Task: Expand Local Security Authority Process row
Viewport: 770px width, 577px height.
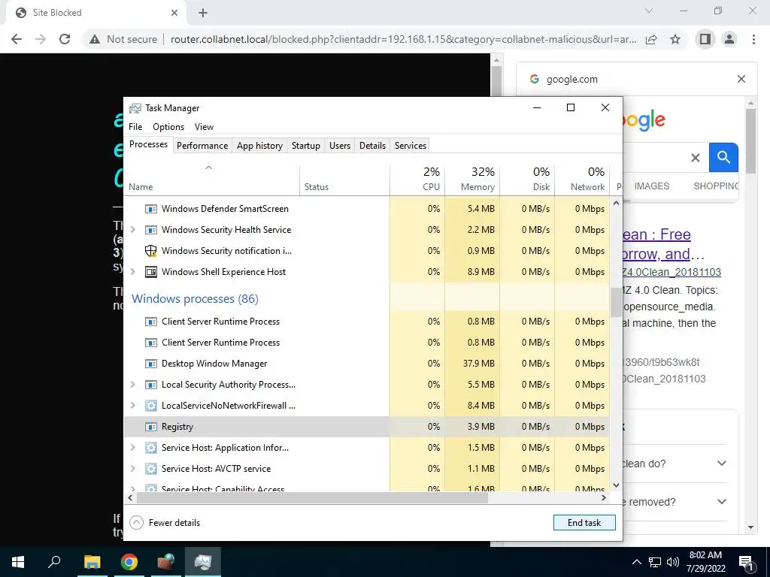Action: point(132,385)
